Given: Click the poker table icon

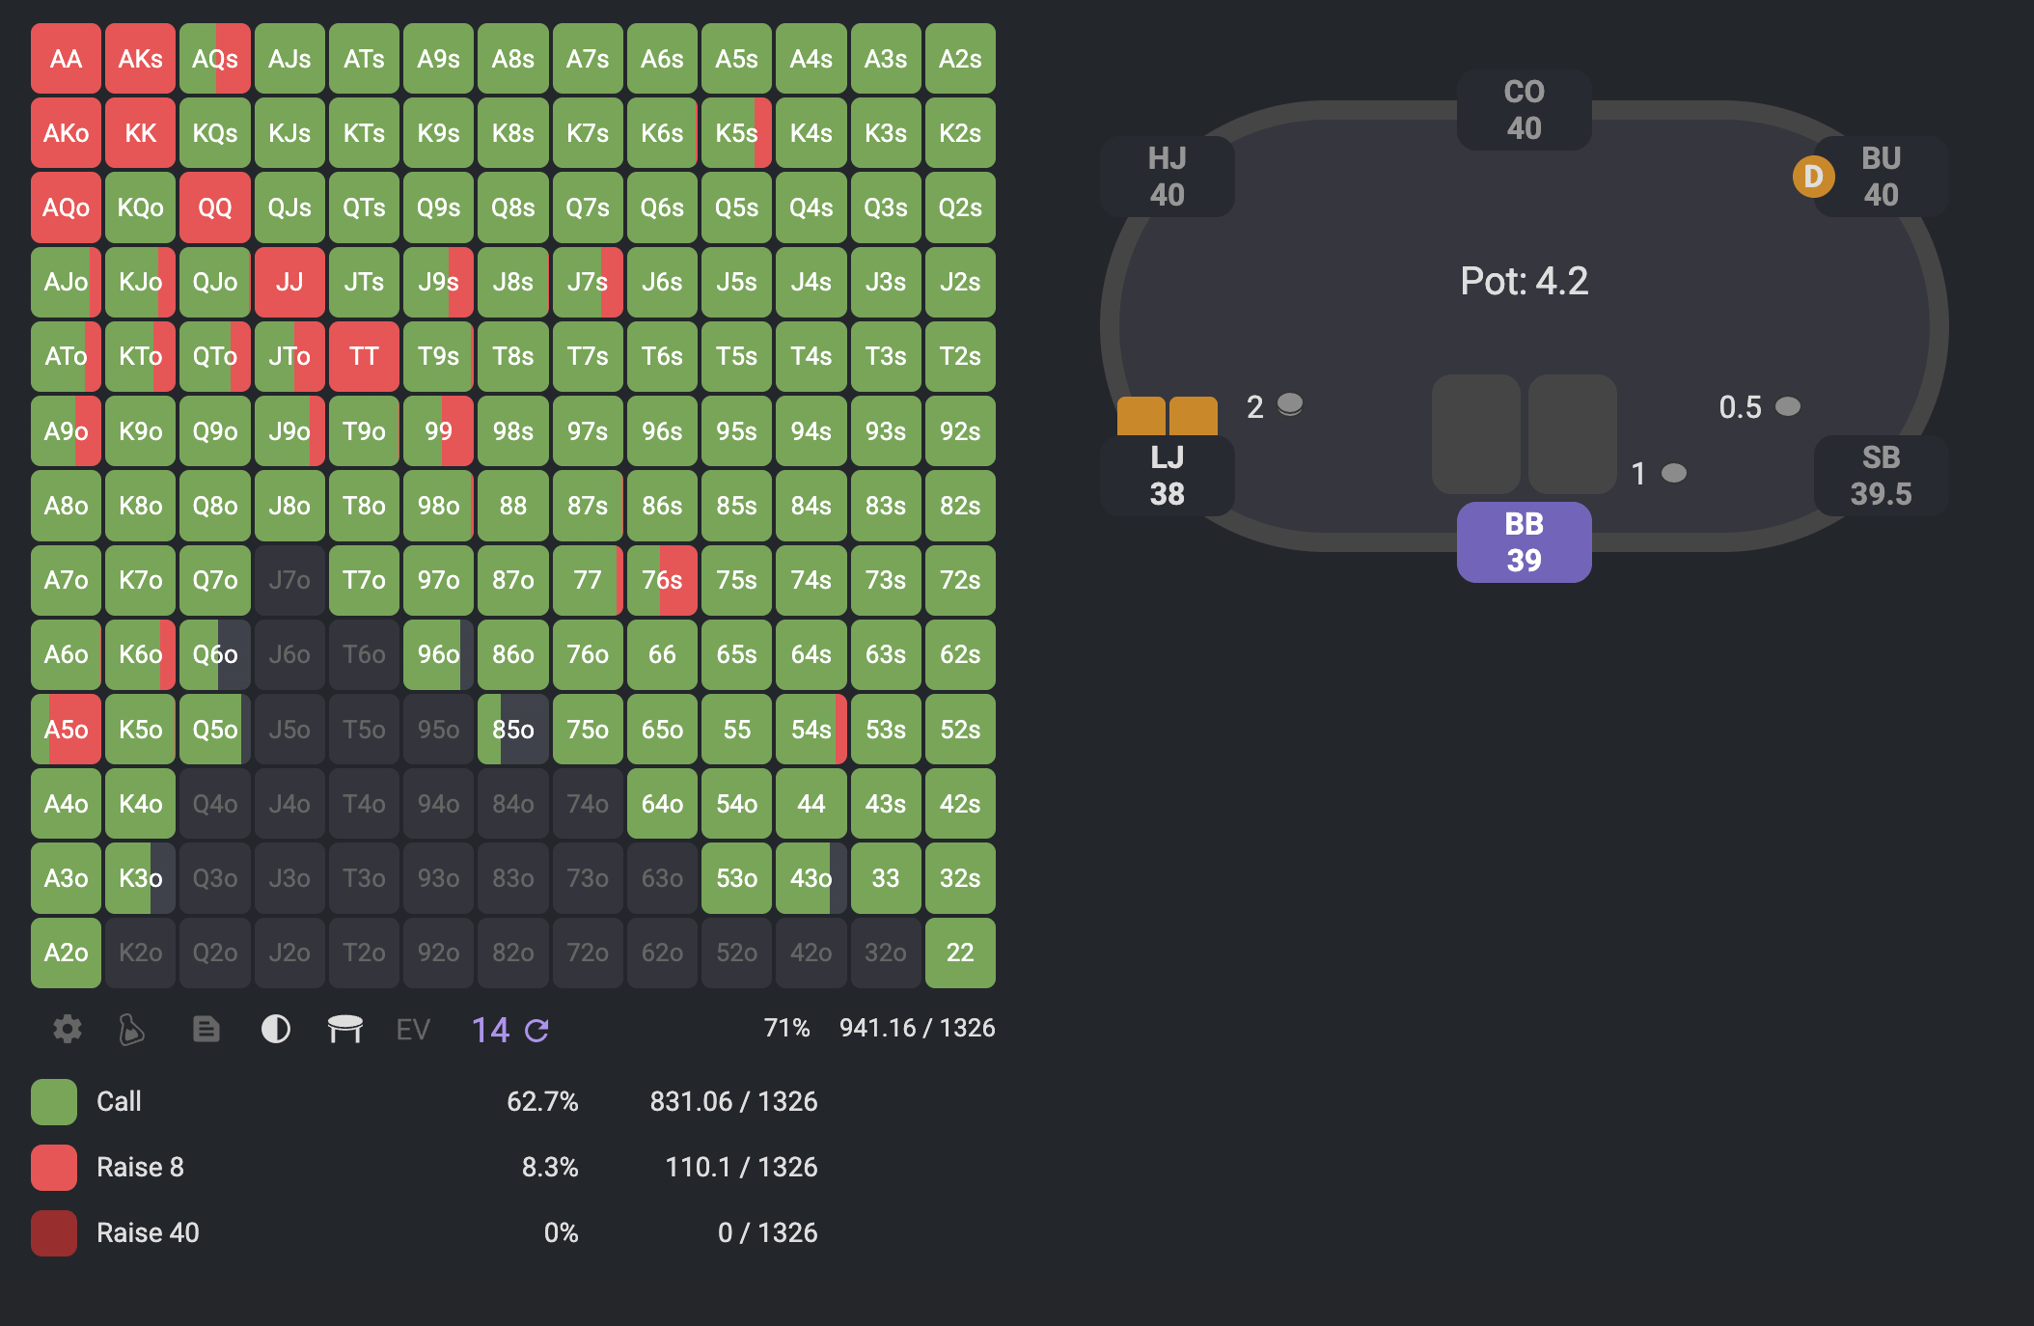Looking at the screenshot, I should pos(344,1030).
